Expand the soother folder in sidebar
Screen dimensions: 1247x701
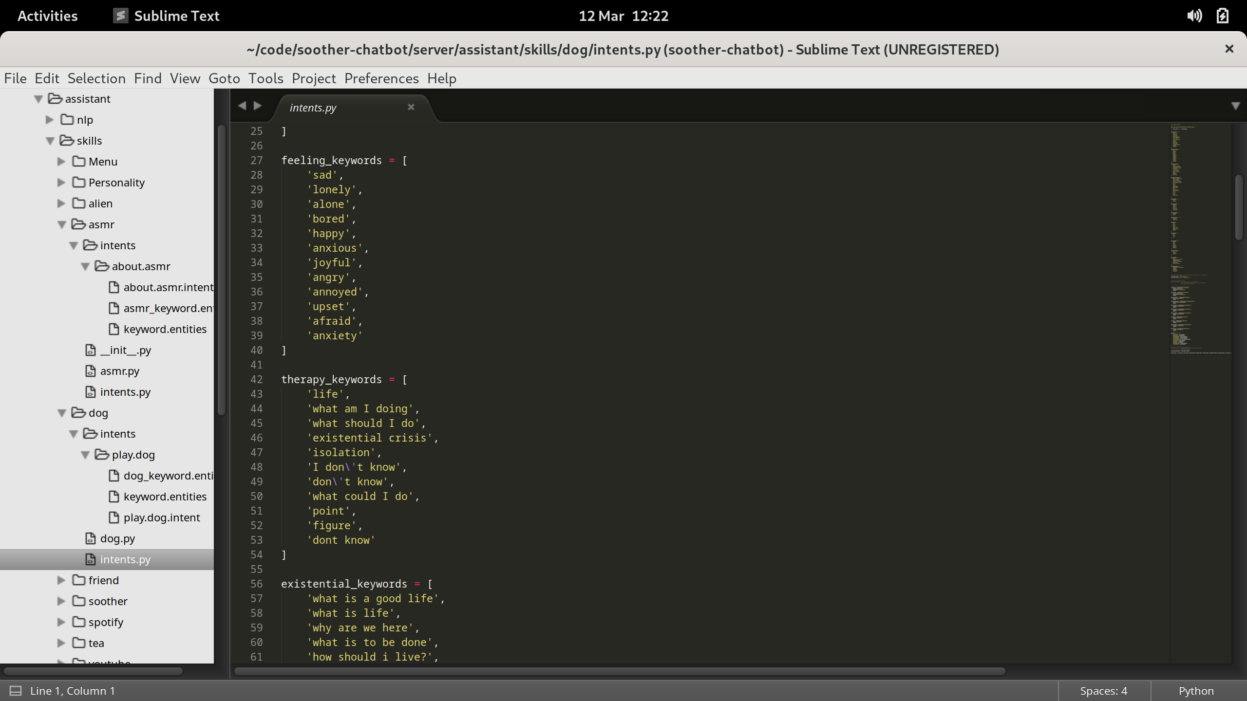pos(61,601)
